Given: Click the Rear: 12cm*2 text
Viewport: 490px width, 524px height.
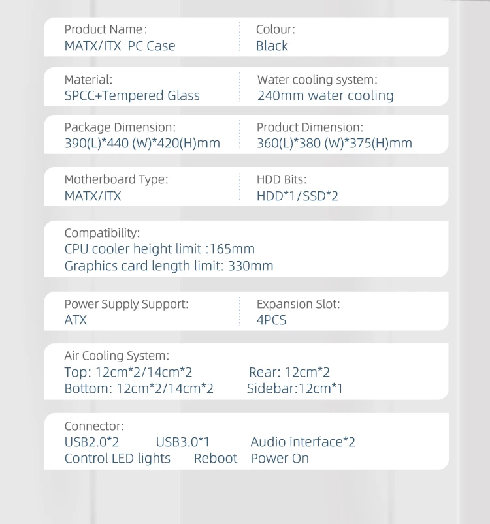Looking at the screenshot, I should tap(289, 373).
